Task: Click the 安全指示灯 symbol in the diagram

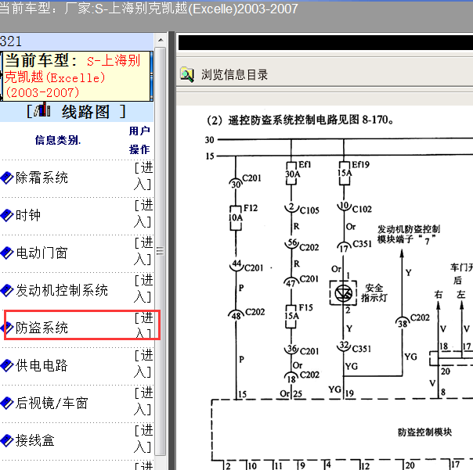Action: [343, 293]
